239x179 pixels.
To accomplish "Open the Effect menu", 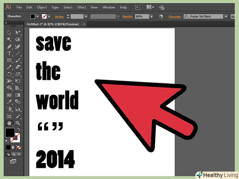I will (x=81, y=7).
